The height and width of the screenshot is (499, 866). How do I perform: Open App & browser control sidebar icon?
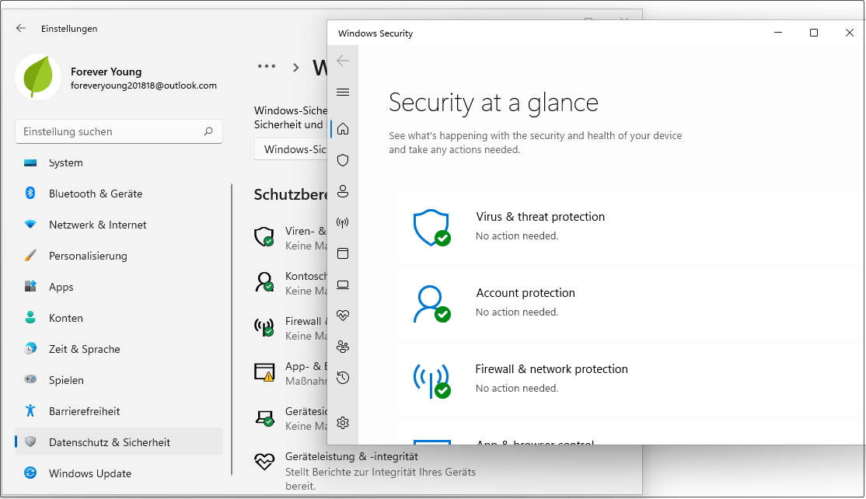click(343, 253)
